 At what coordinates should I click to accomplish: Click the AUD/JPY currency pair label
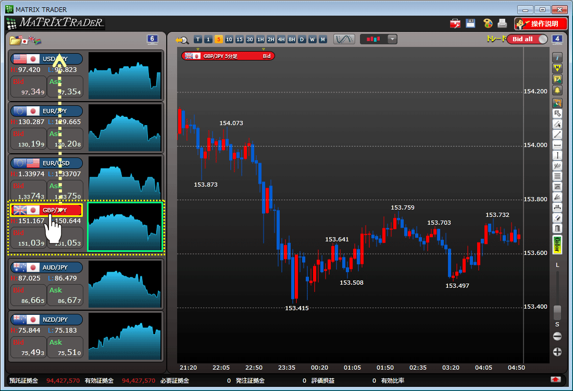(46, 267)
